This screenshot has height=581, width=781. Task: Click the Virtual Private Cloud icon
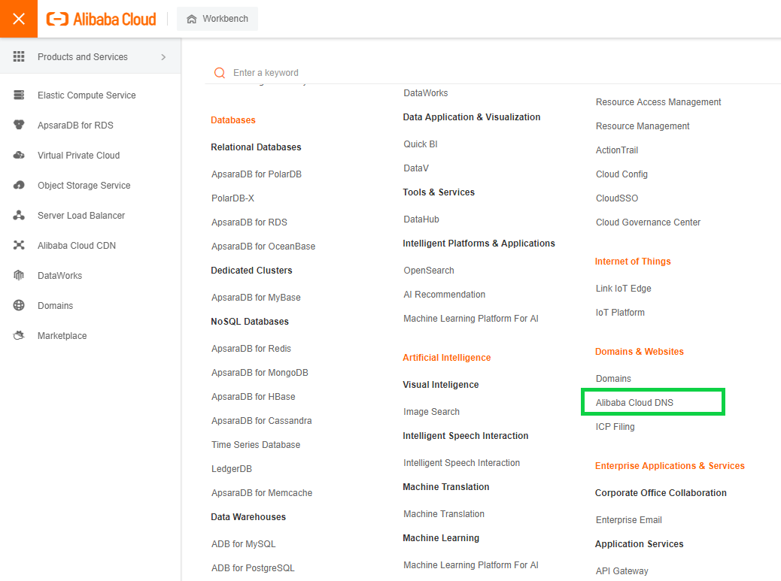point(20,156)
